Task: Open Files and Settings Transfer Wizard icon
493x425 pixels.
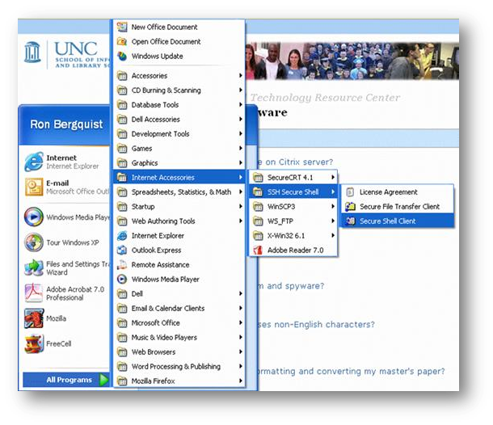Action: point(34,267)
